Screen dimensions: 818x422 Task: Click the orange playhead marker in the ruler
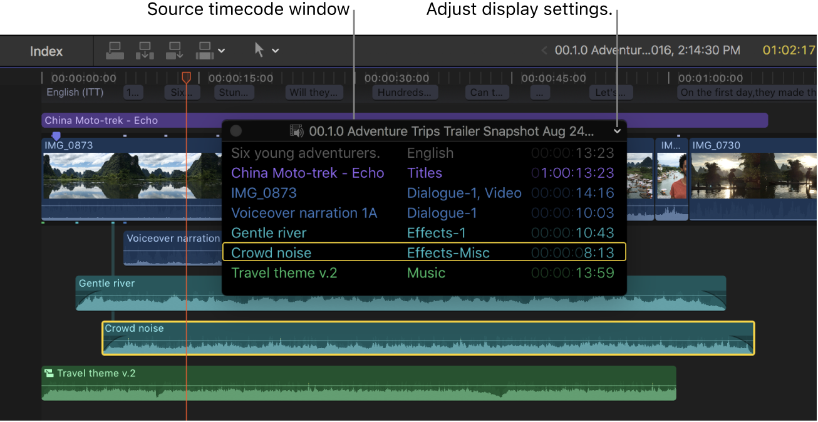point(187,76)
